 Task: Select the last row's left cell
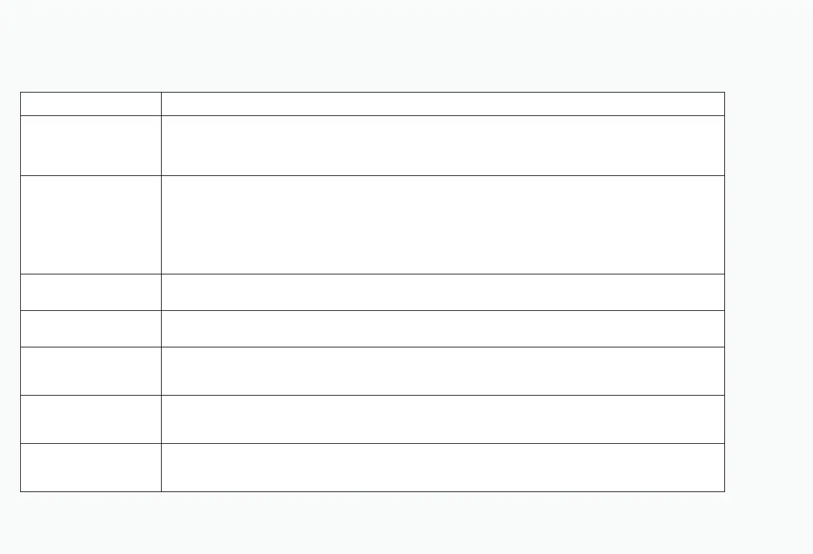point(91,467)
